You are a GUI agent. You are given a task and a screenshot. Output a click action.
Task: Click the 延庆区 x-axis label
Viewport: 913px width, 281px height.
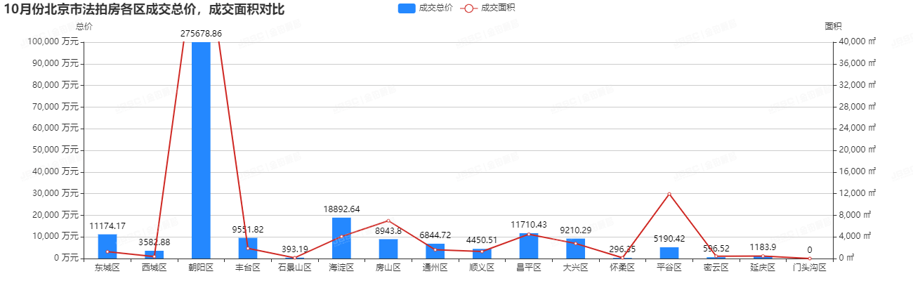tap(763, 268)
